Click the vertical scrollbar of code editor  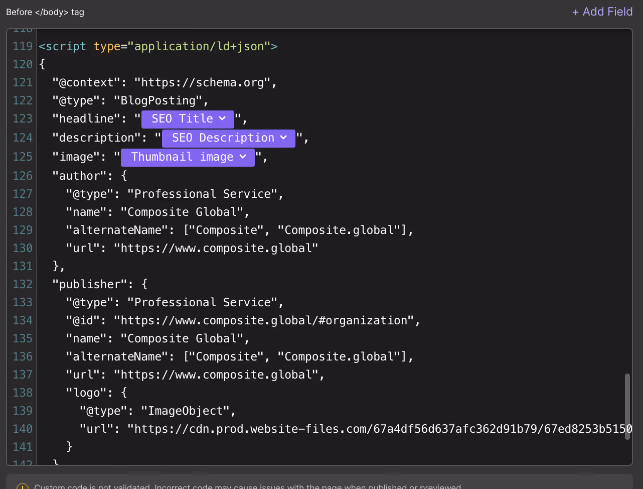point(627,407)
